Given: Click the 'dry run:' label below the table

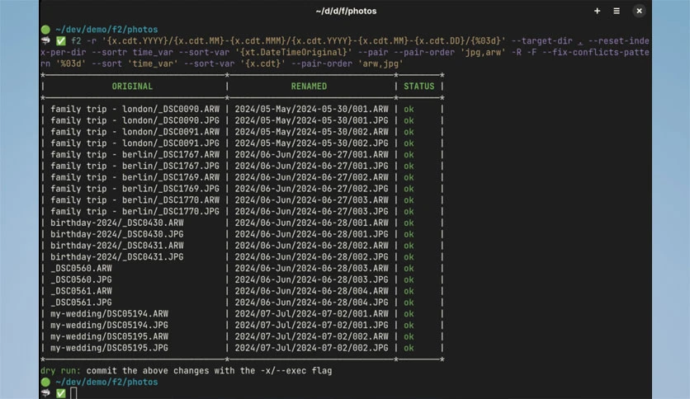Looking at the screenshot, I should [61, 371].
